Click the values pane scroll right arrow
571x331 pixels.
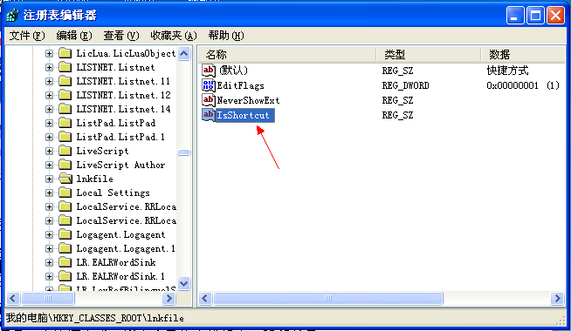pyautogui.click(x=558, y=298)
